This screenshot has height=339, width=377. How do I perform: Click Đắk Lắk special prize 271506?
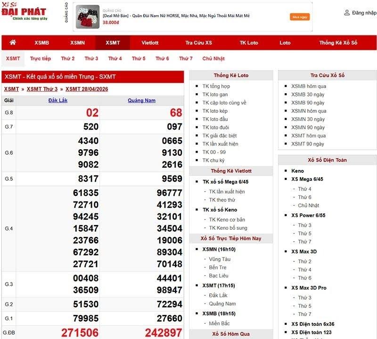pyautogui.click(x=80, y=333)
